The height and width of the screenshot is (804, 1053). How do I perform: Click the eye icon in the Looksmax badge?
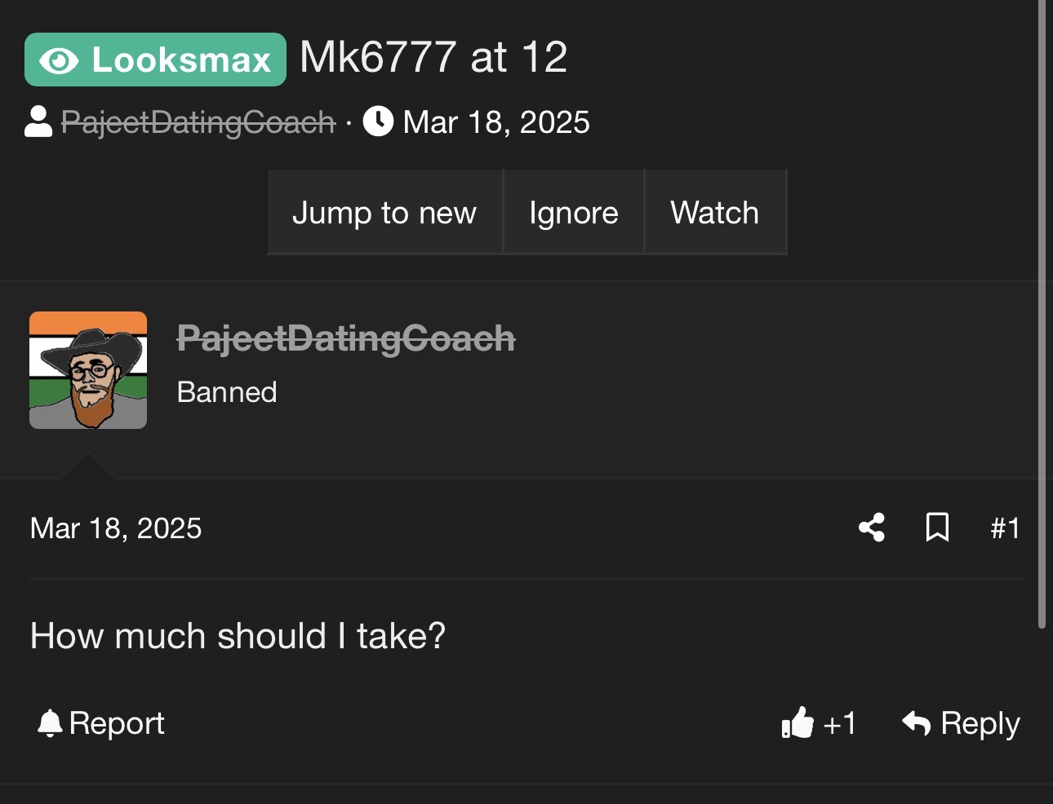point(59,60)
